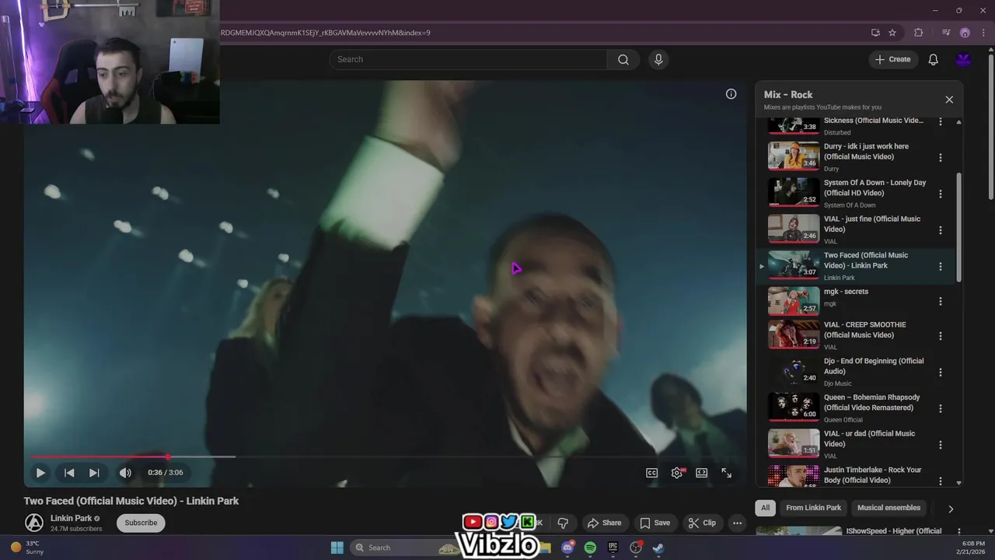Seek on the red video progress bar
Image resolution: width=995 pixels, height=560 pixels.
click(385, 457)
